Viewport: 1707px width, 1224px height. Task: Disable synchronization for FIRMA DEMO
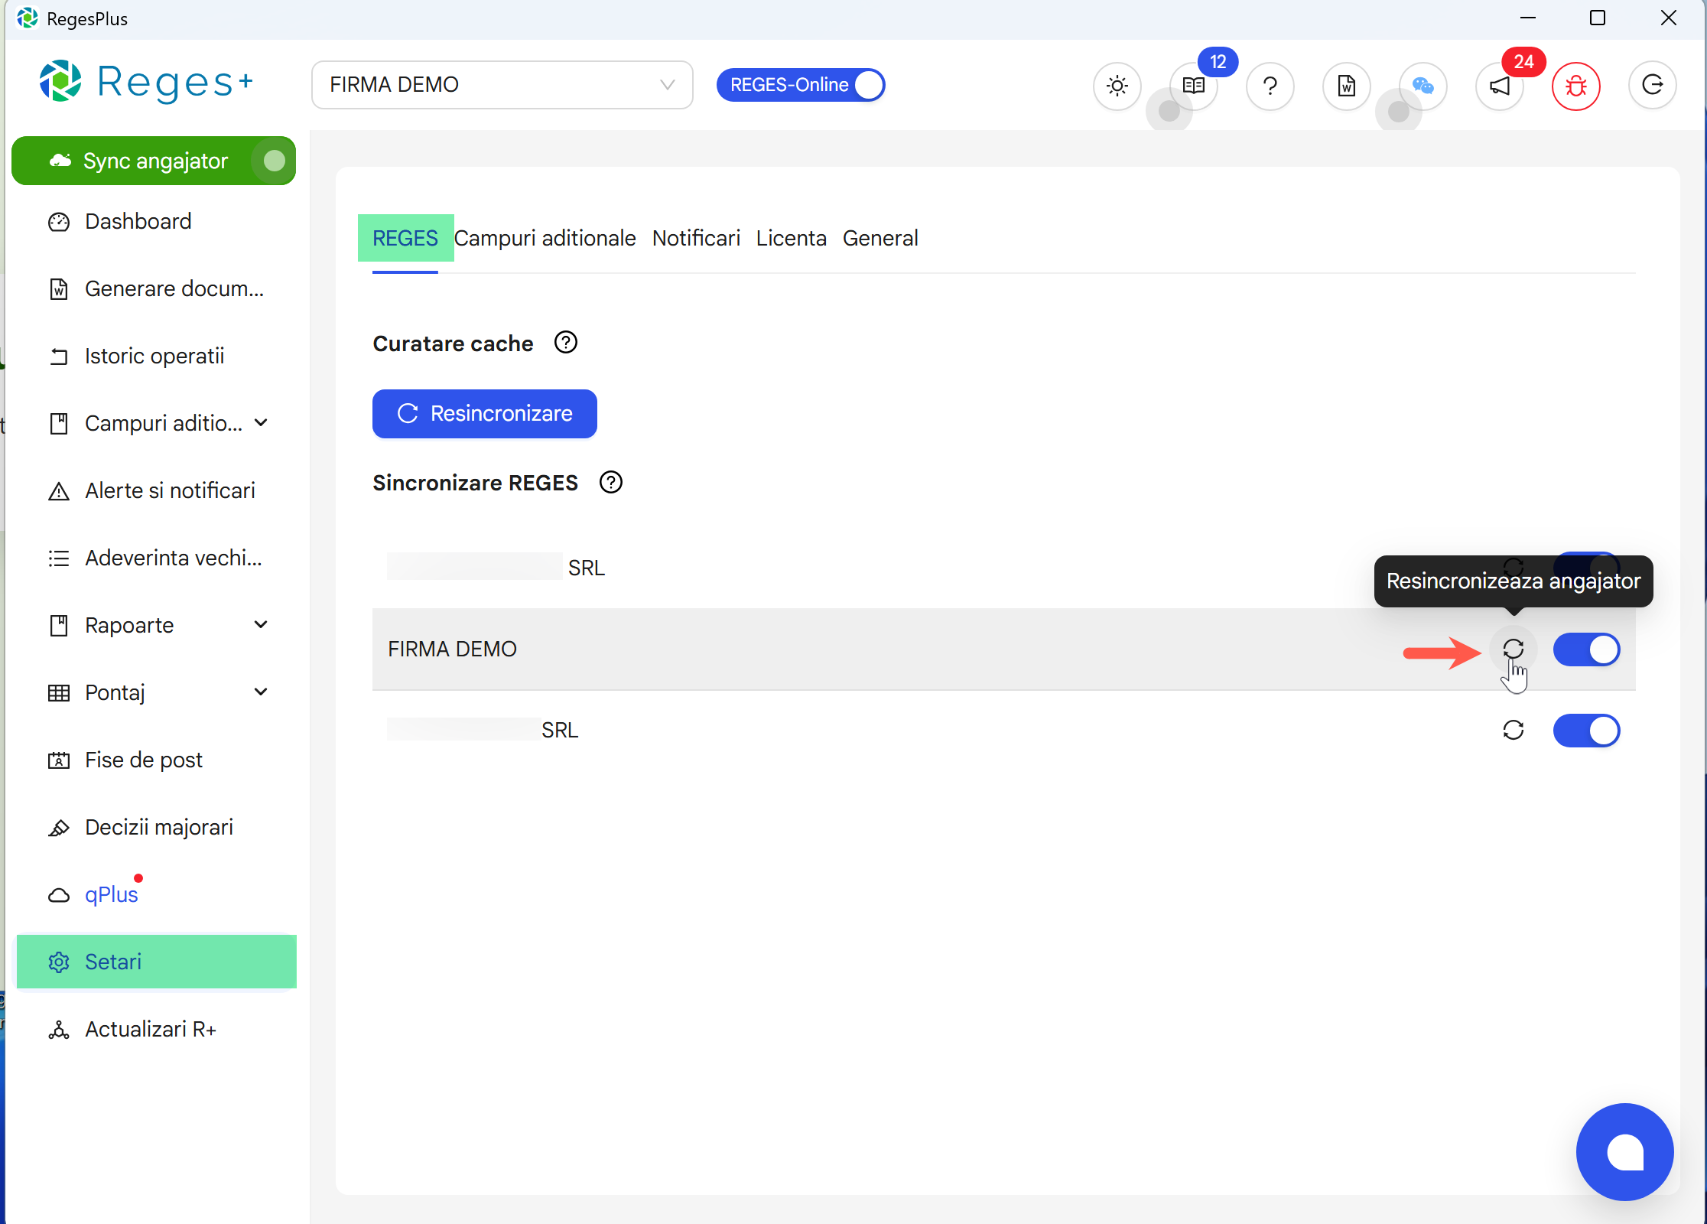pos(1587,649)
